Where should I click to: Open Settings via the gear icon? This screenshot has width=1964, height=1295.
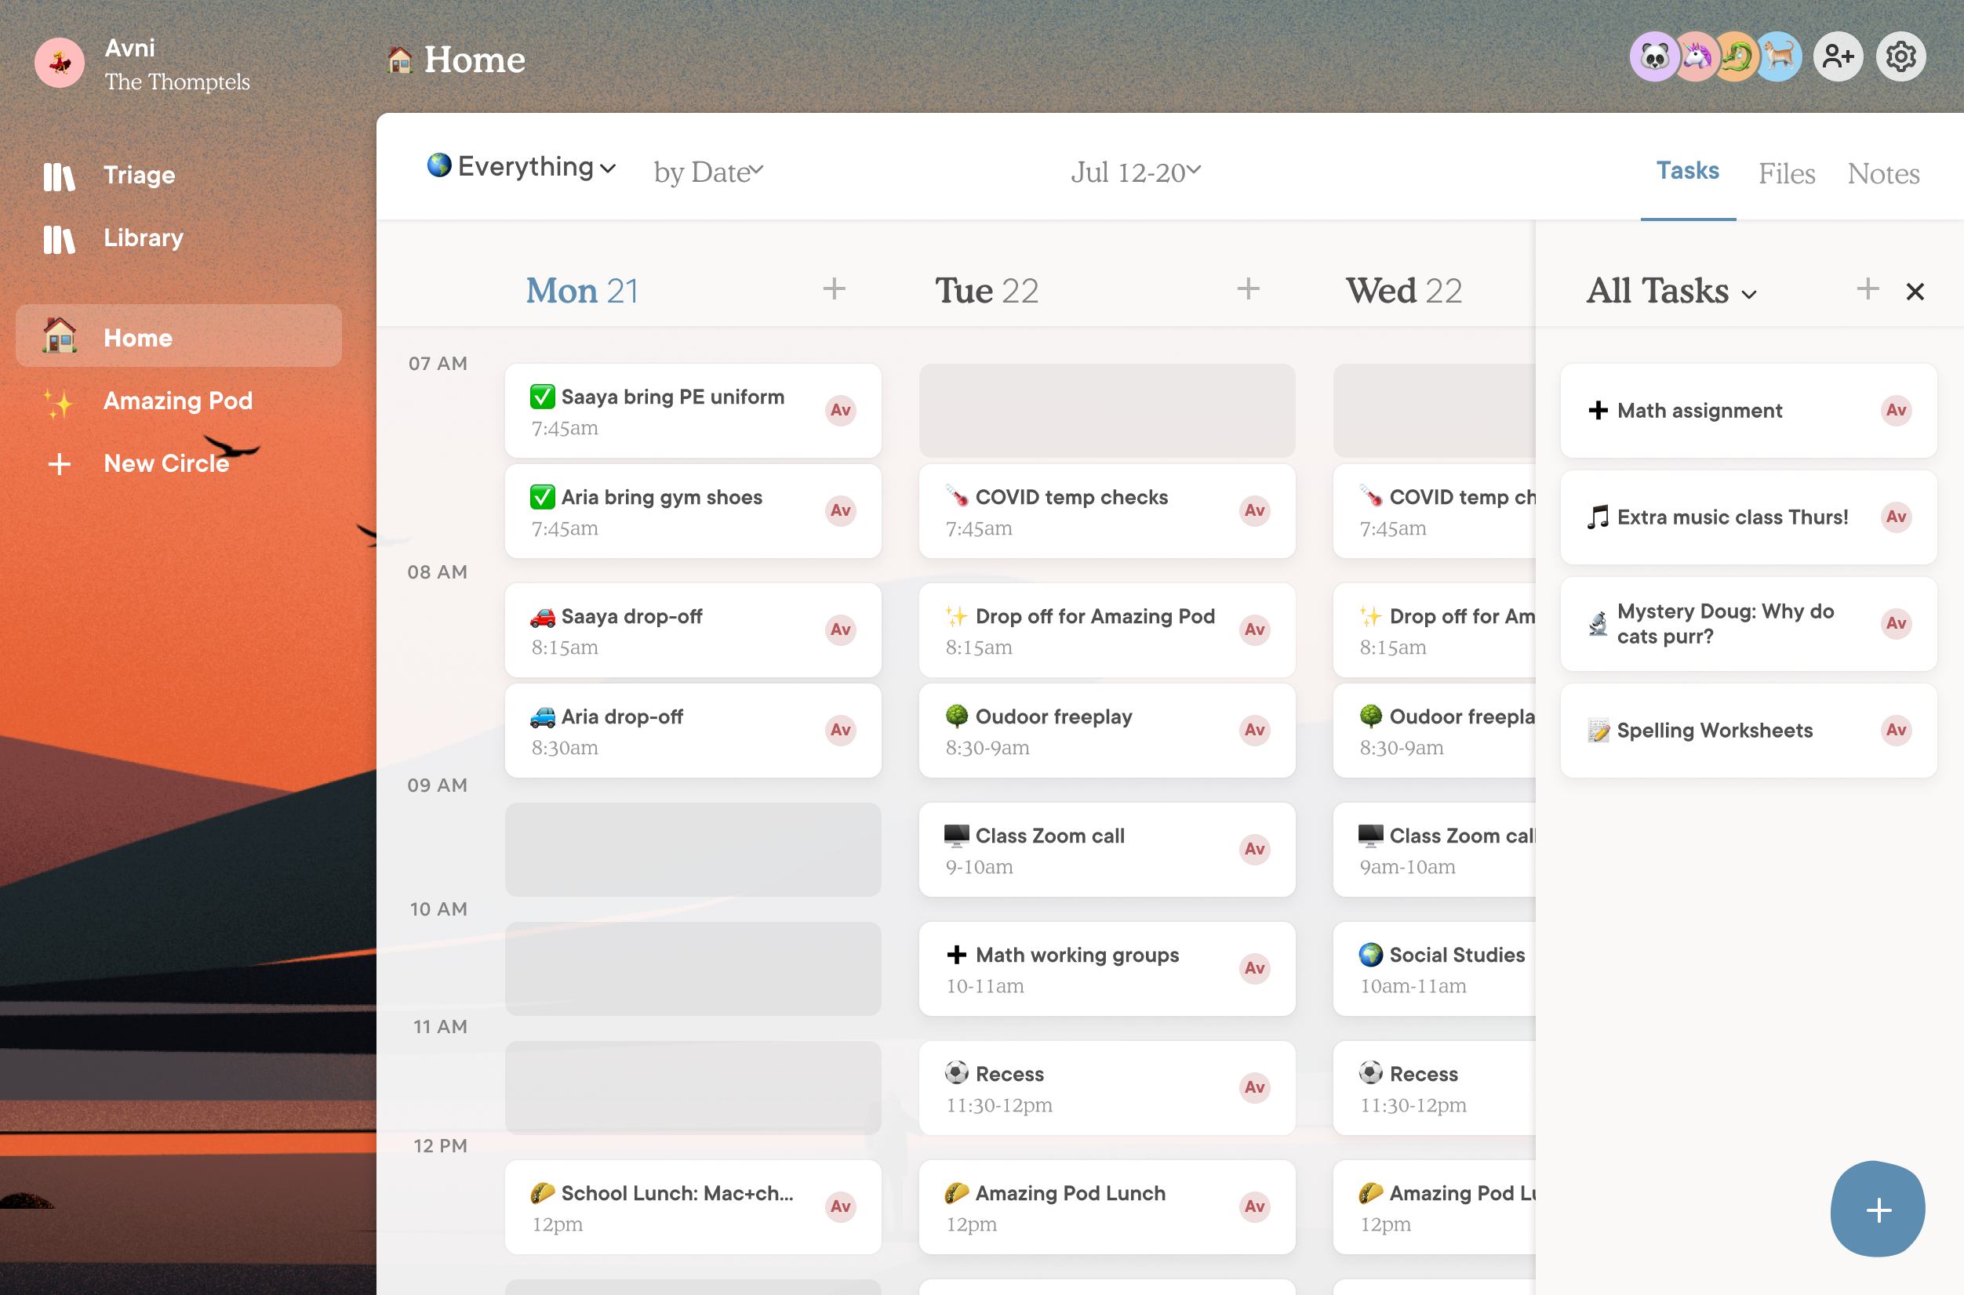pos(1900,56)
